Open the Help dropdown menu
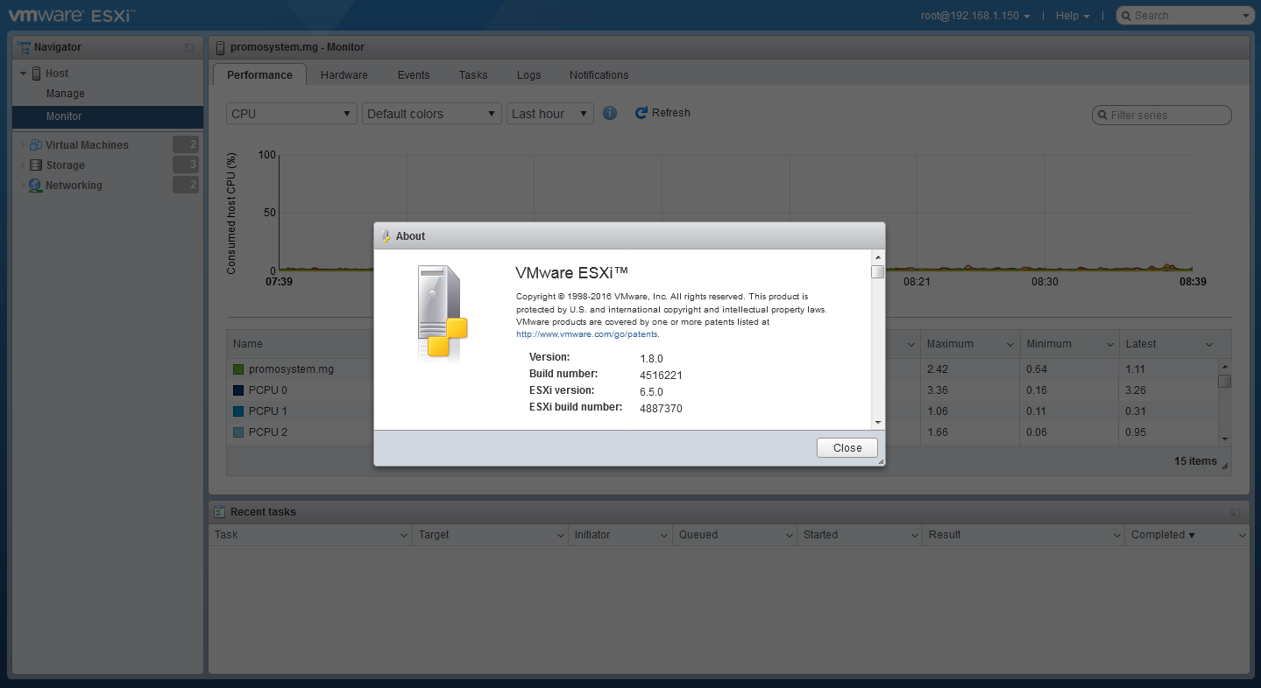 (x=1073, y=16)
